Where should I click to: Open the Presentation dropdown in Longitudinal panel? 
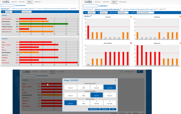(x=145, y=13)
